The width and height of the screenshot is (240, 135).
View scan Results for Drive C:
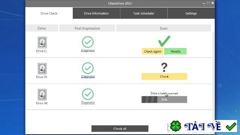pyautogui.click(x=175, y=51)
